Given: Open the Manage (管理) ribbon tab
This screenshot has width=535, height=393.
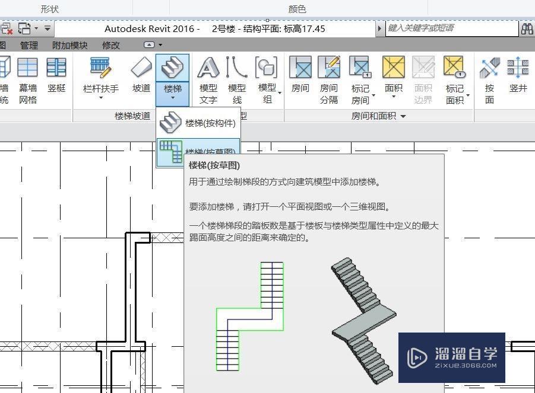Looking at the screenshot, I should 29,45.
